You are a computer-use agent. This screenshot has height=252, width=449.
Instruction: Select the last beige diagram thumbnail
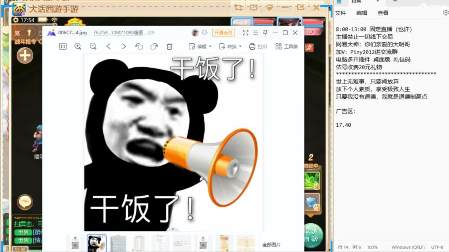tap(246, 243)
